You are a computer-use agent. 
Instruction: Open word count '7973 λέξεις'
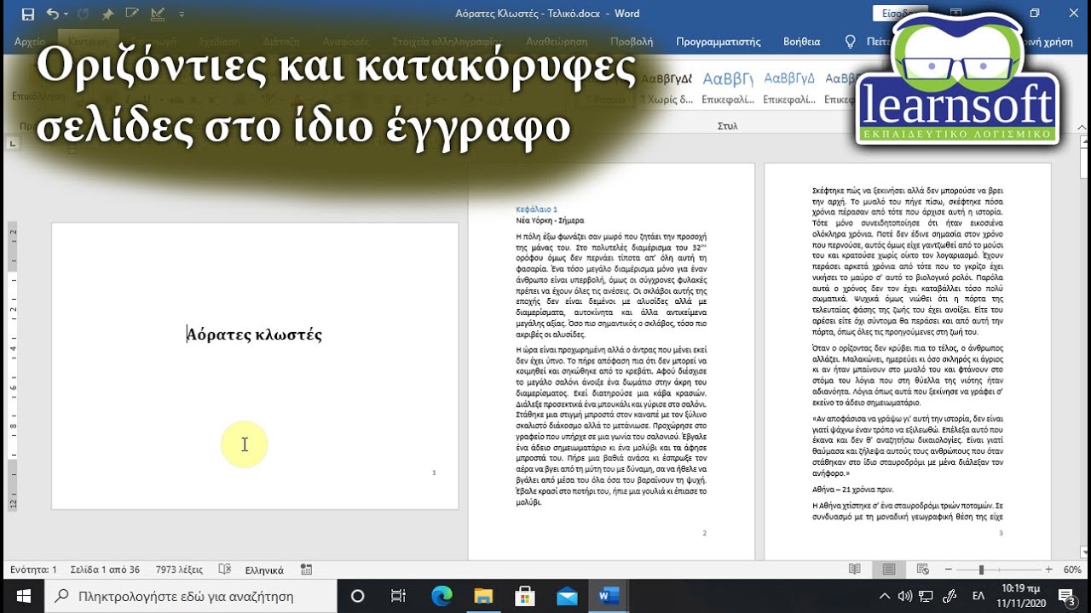pos(179,570)
